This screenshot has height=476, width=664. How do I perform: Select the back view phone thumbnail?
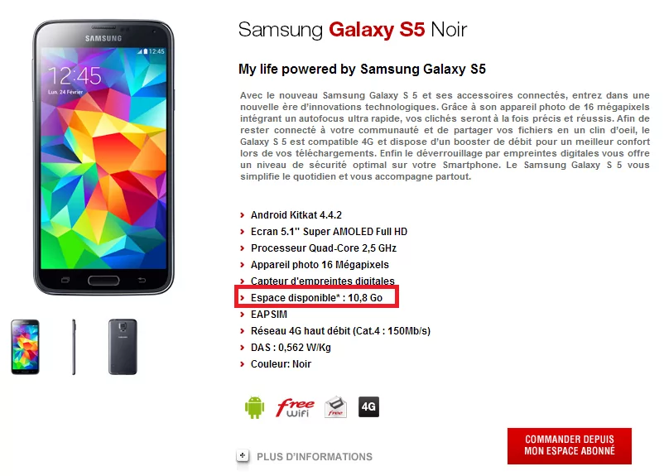click(x=123, y=347)
